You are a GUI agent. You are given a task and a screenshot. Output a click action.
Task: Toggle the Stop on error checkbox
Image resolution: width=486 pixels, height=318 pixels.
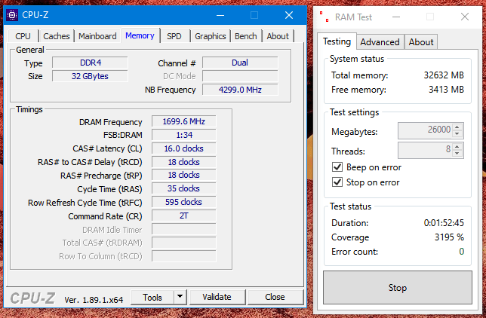pyautogui.click(x=337, y=182)
